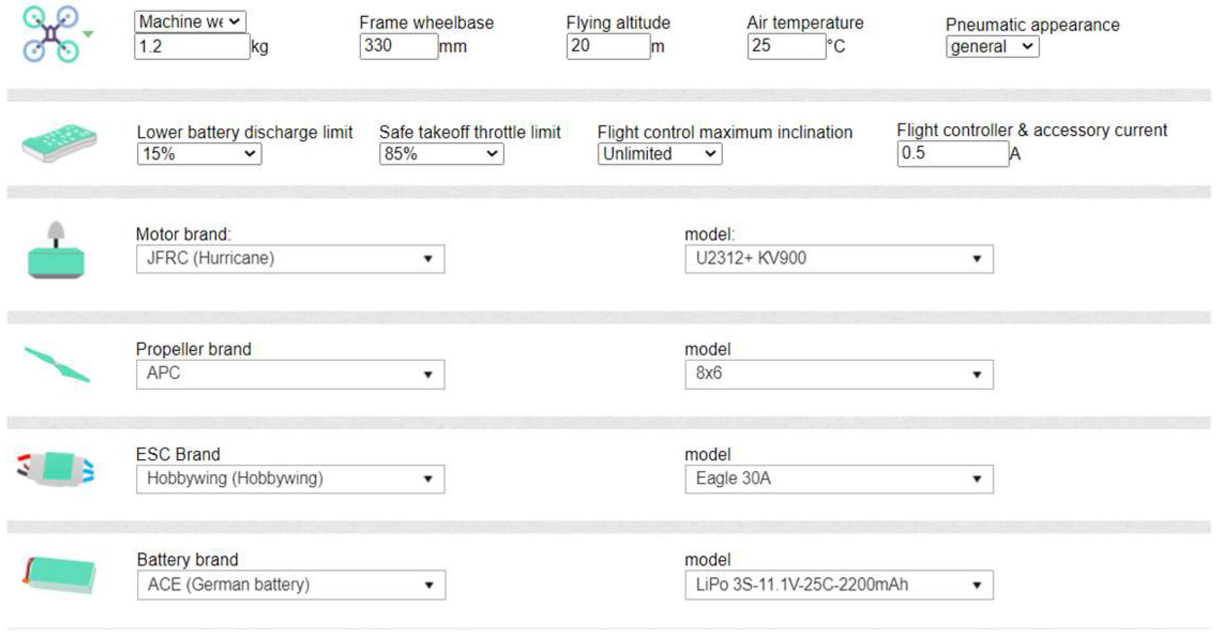1218x638 pixels.
Task: Click the teal motor icon
Action: (x=56, y=252)
